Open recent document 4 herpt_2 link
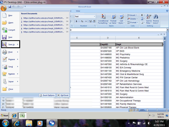Viewport: 169px width, 127px height. pos(44,28)
